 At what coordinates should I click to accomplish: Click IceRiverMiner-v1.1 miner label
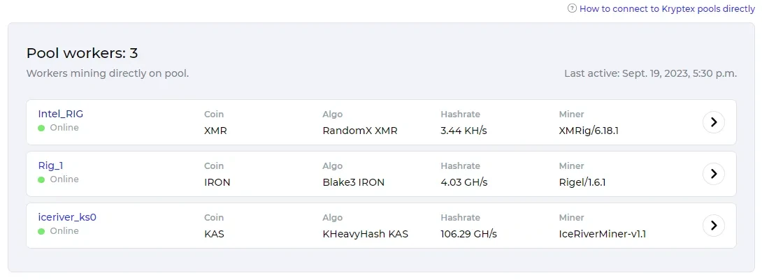tap(602, 234)
